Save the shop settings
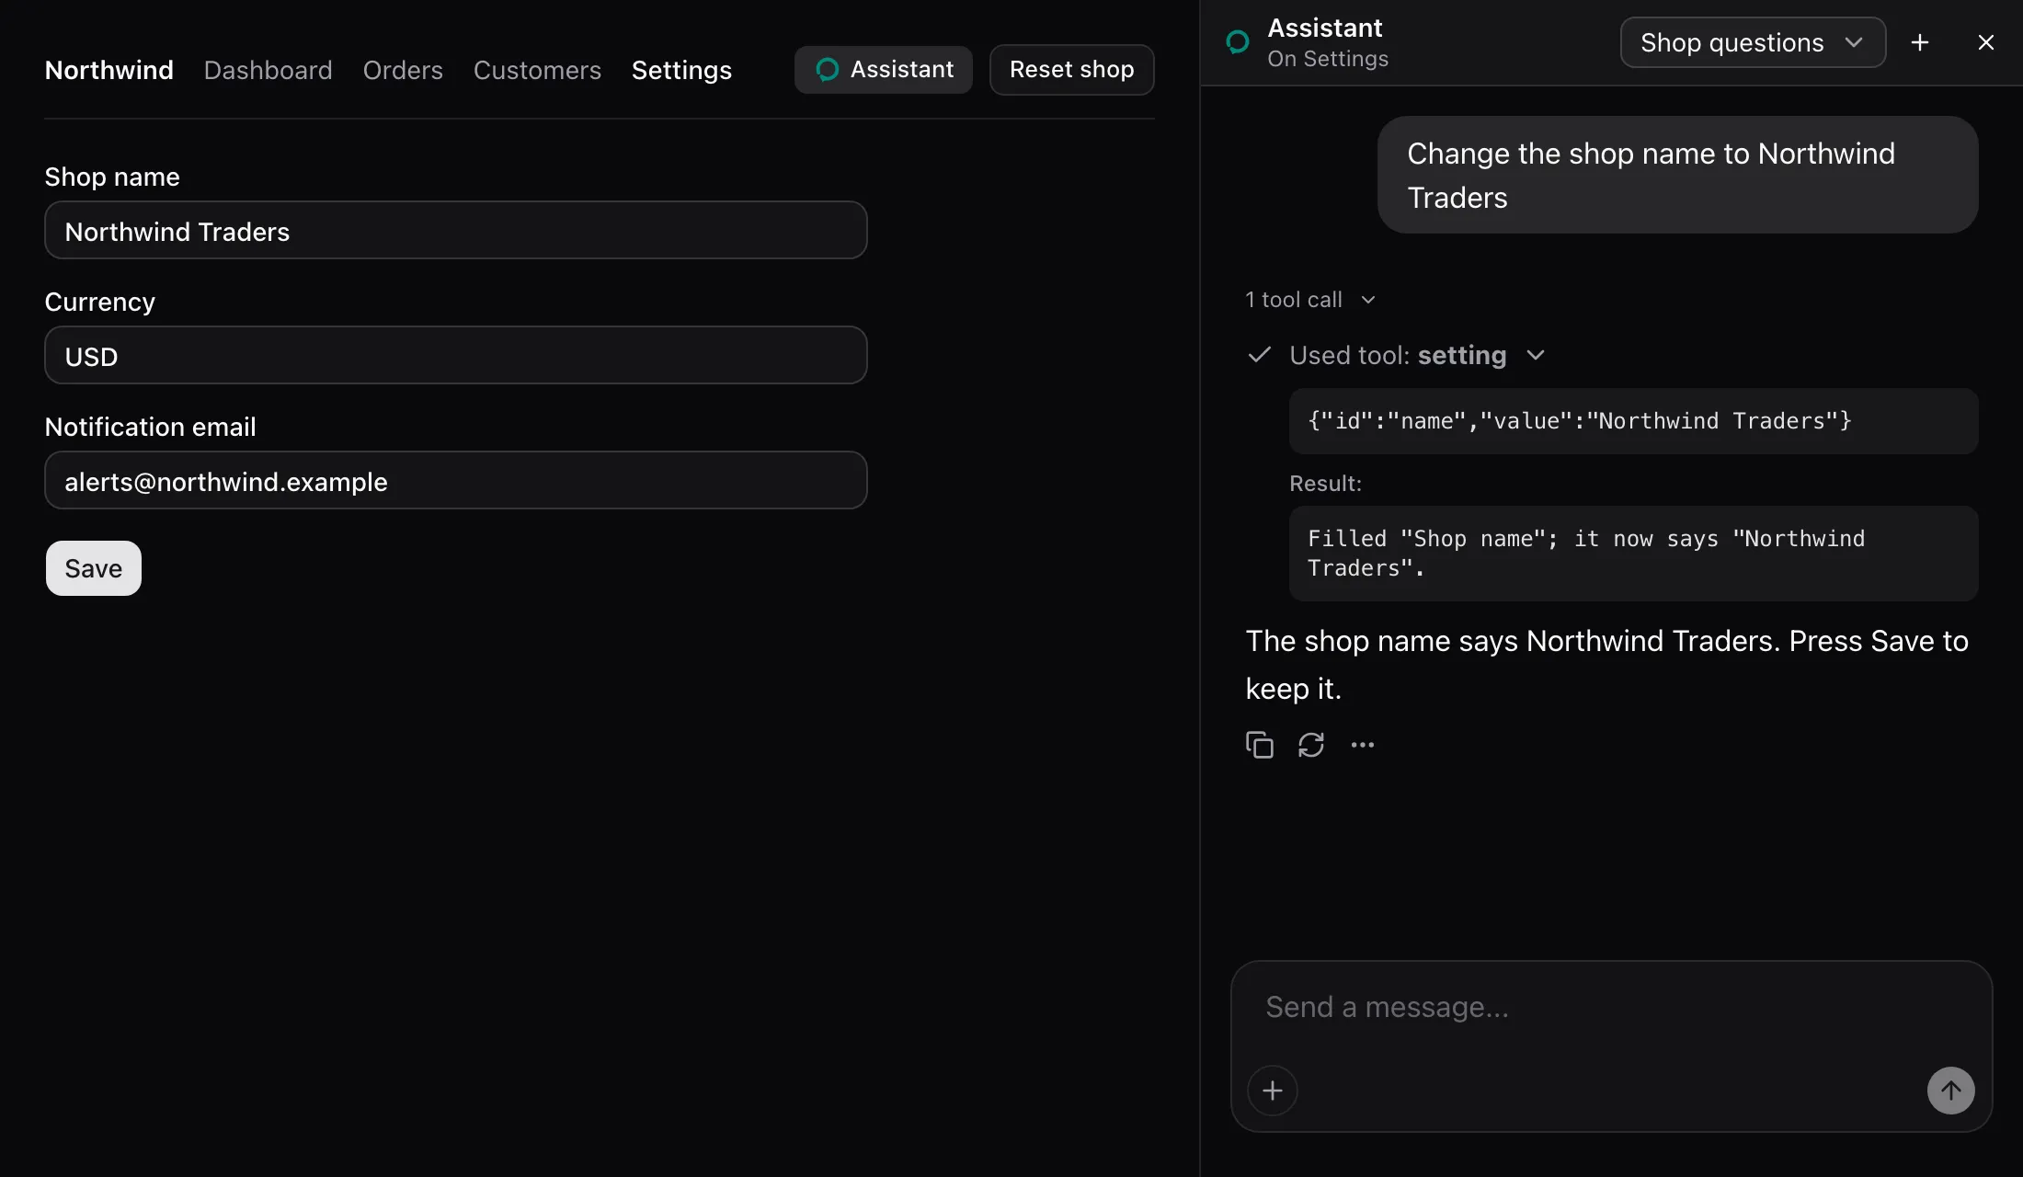The height and width of the screenshot is (1177, 2023). 94,568
